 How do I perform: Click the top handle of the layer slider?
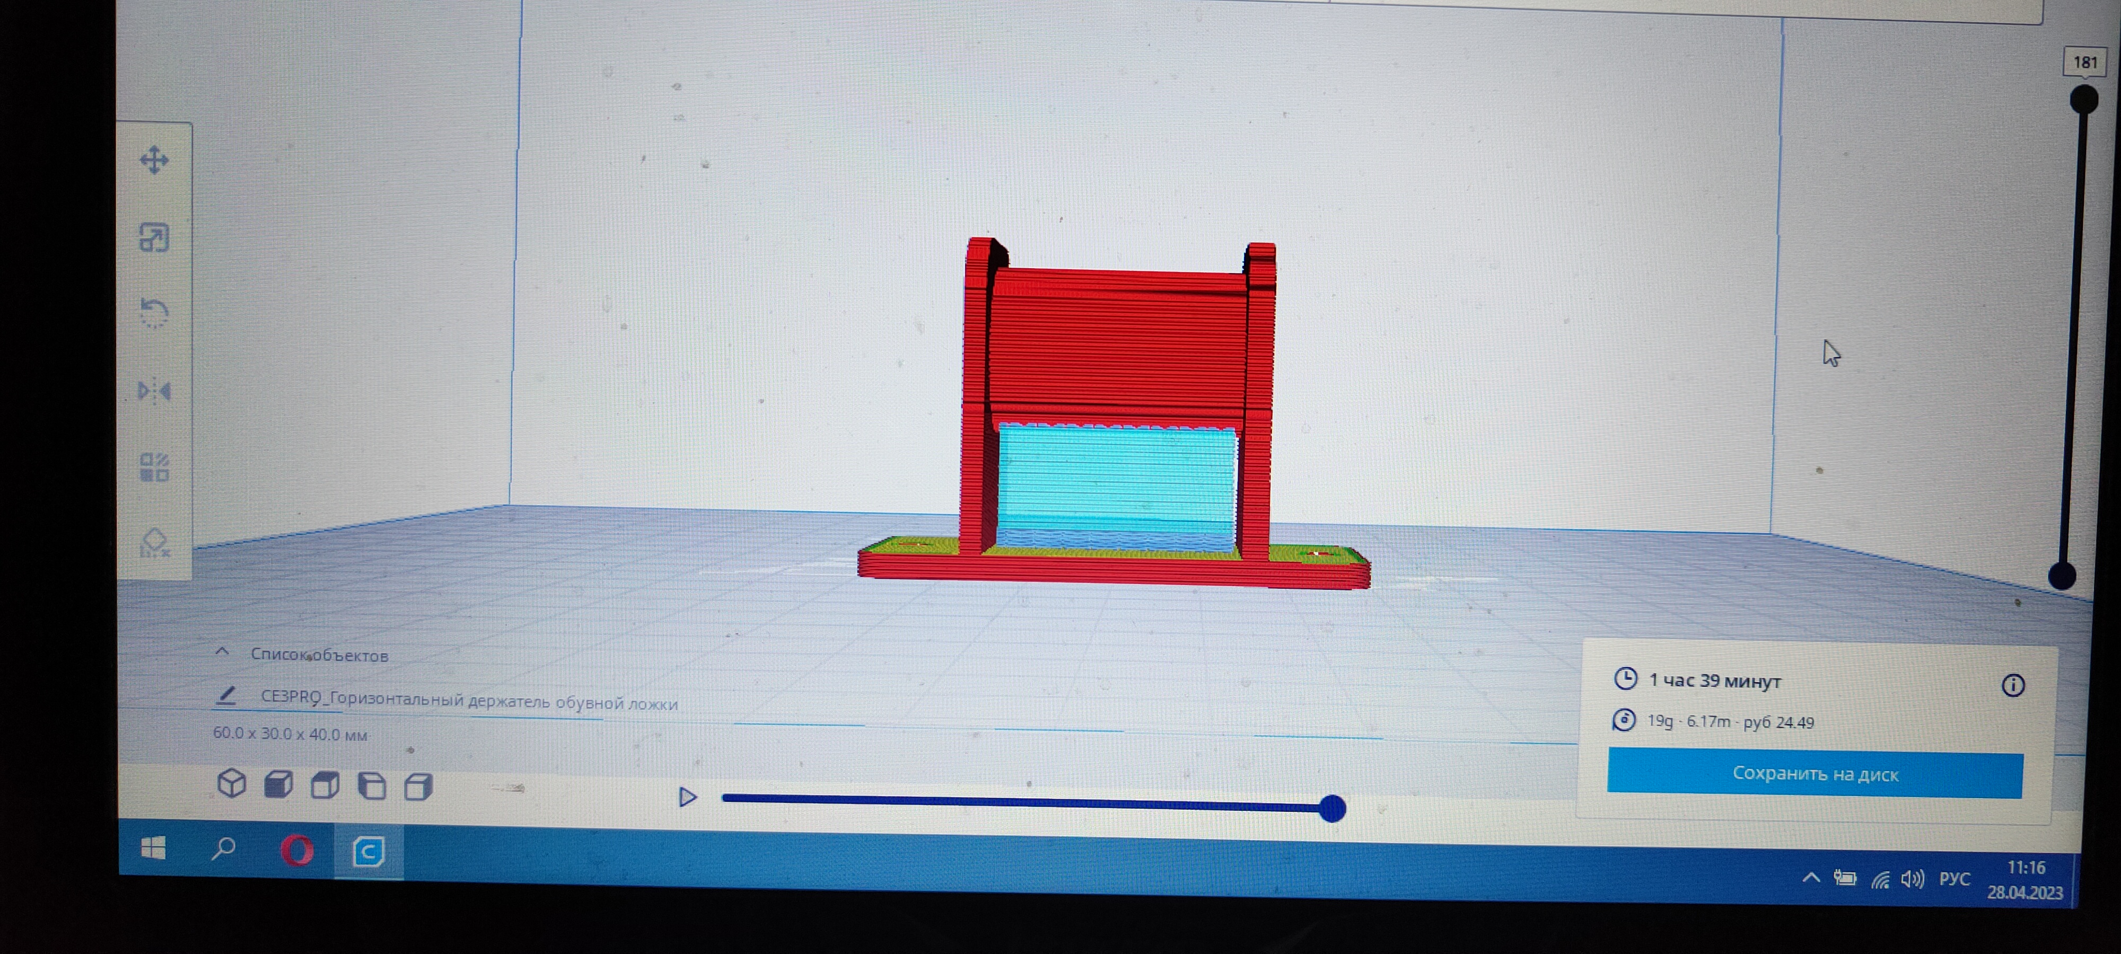click(x=2084, y=100)
